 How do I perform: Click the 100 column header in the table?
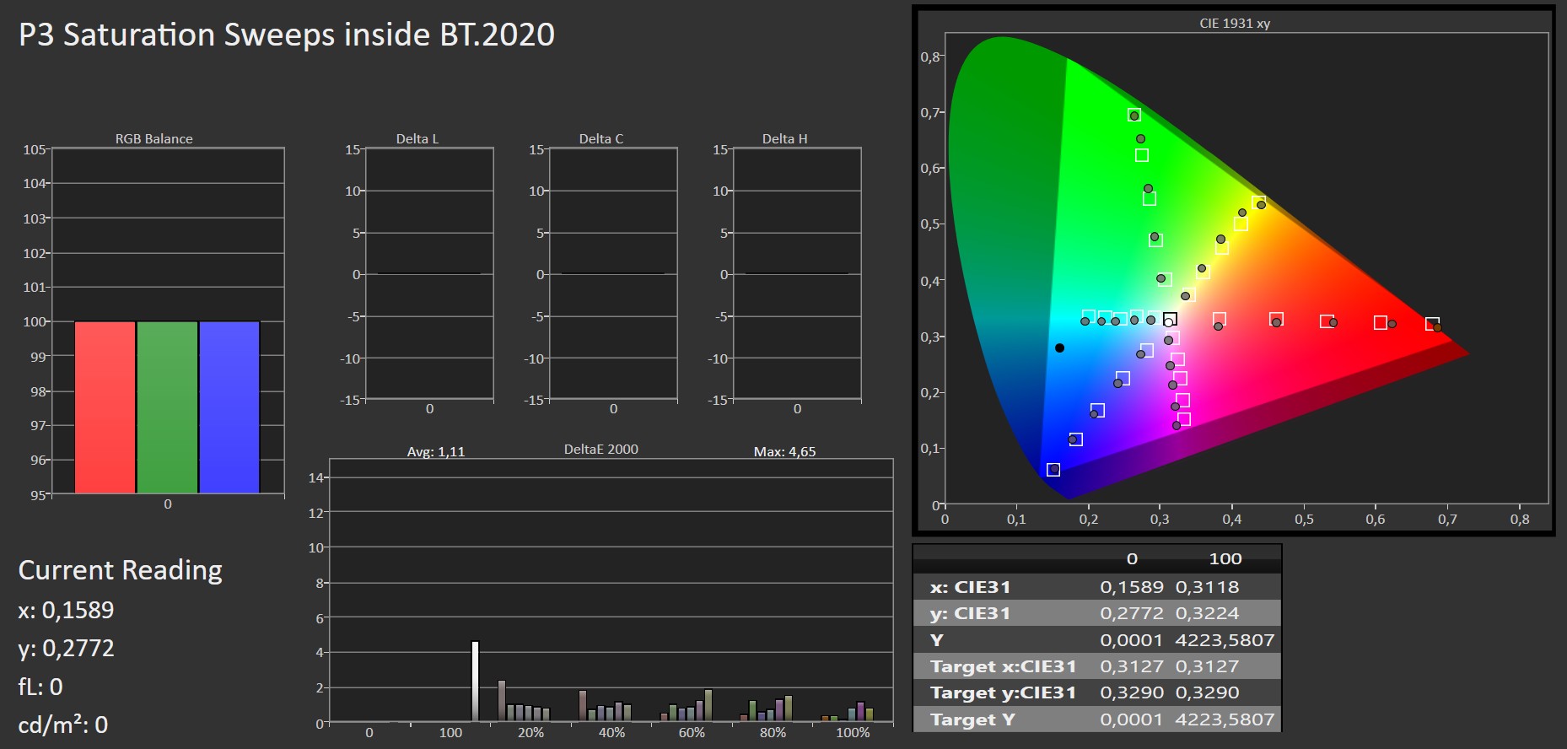[1225, 558]
